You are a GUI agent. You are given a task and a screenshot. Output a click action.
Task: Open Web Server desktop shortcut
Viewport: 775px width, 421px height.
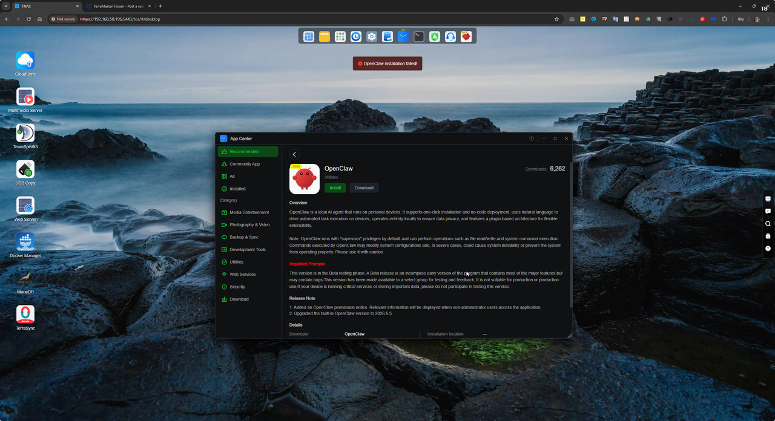pyautogui.click(x=25, y=209)
